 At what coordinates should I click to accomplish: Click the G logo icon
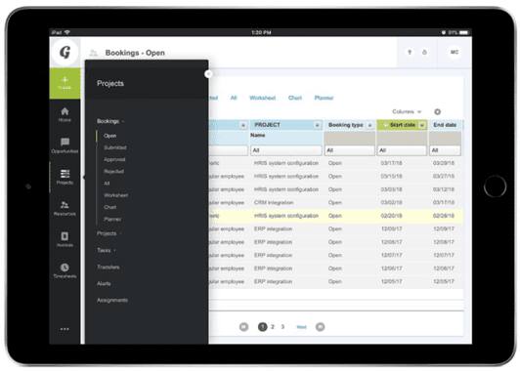pyautogui.click(x=65, y=52)
